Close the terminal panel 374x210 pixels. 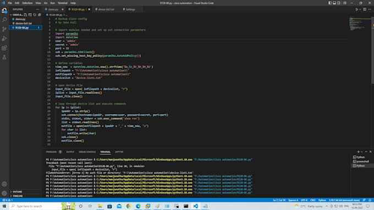[x=370, y=152]
